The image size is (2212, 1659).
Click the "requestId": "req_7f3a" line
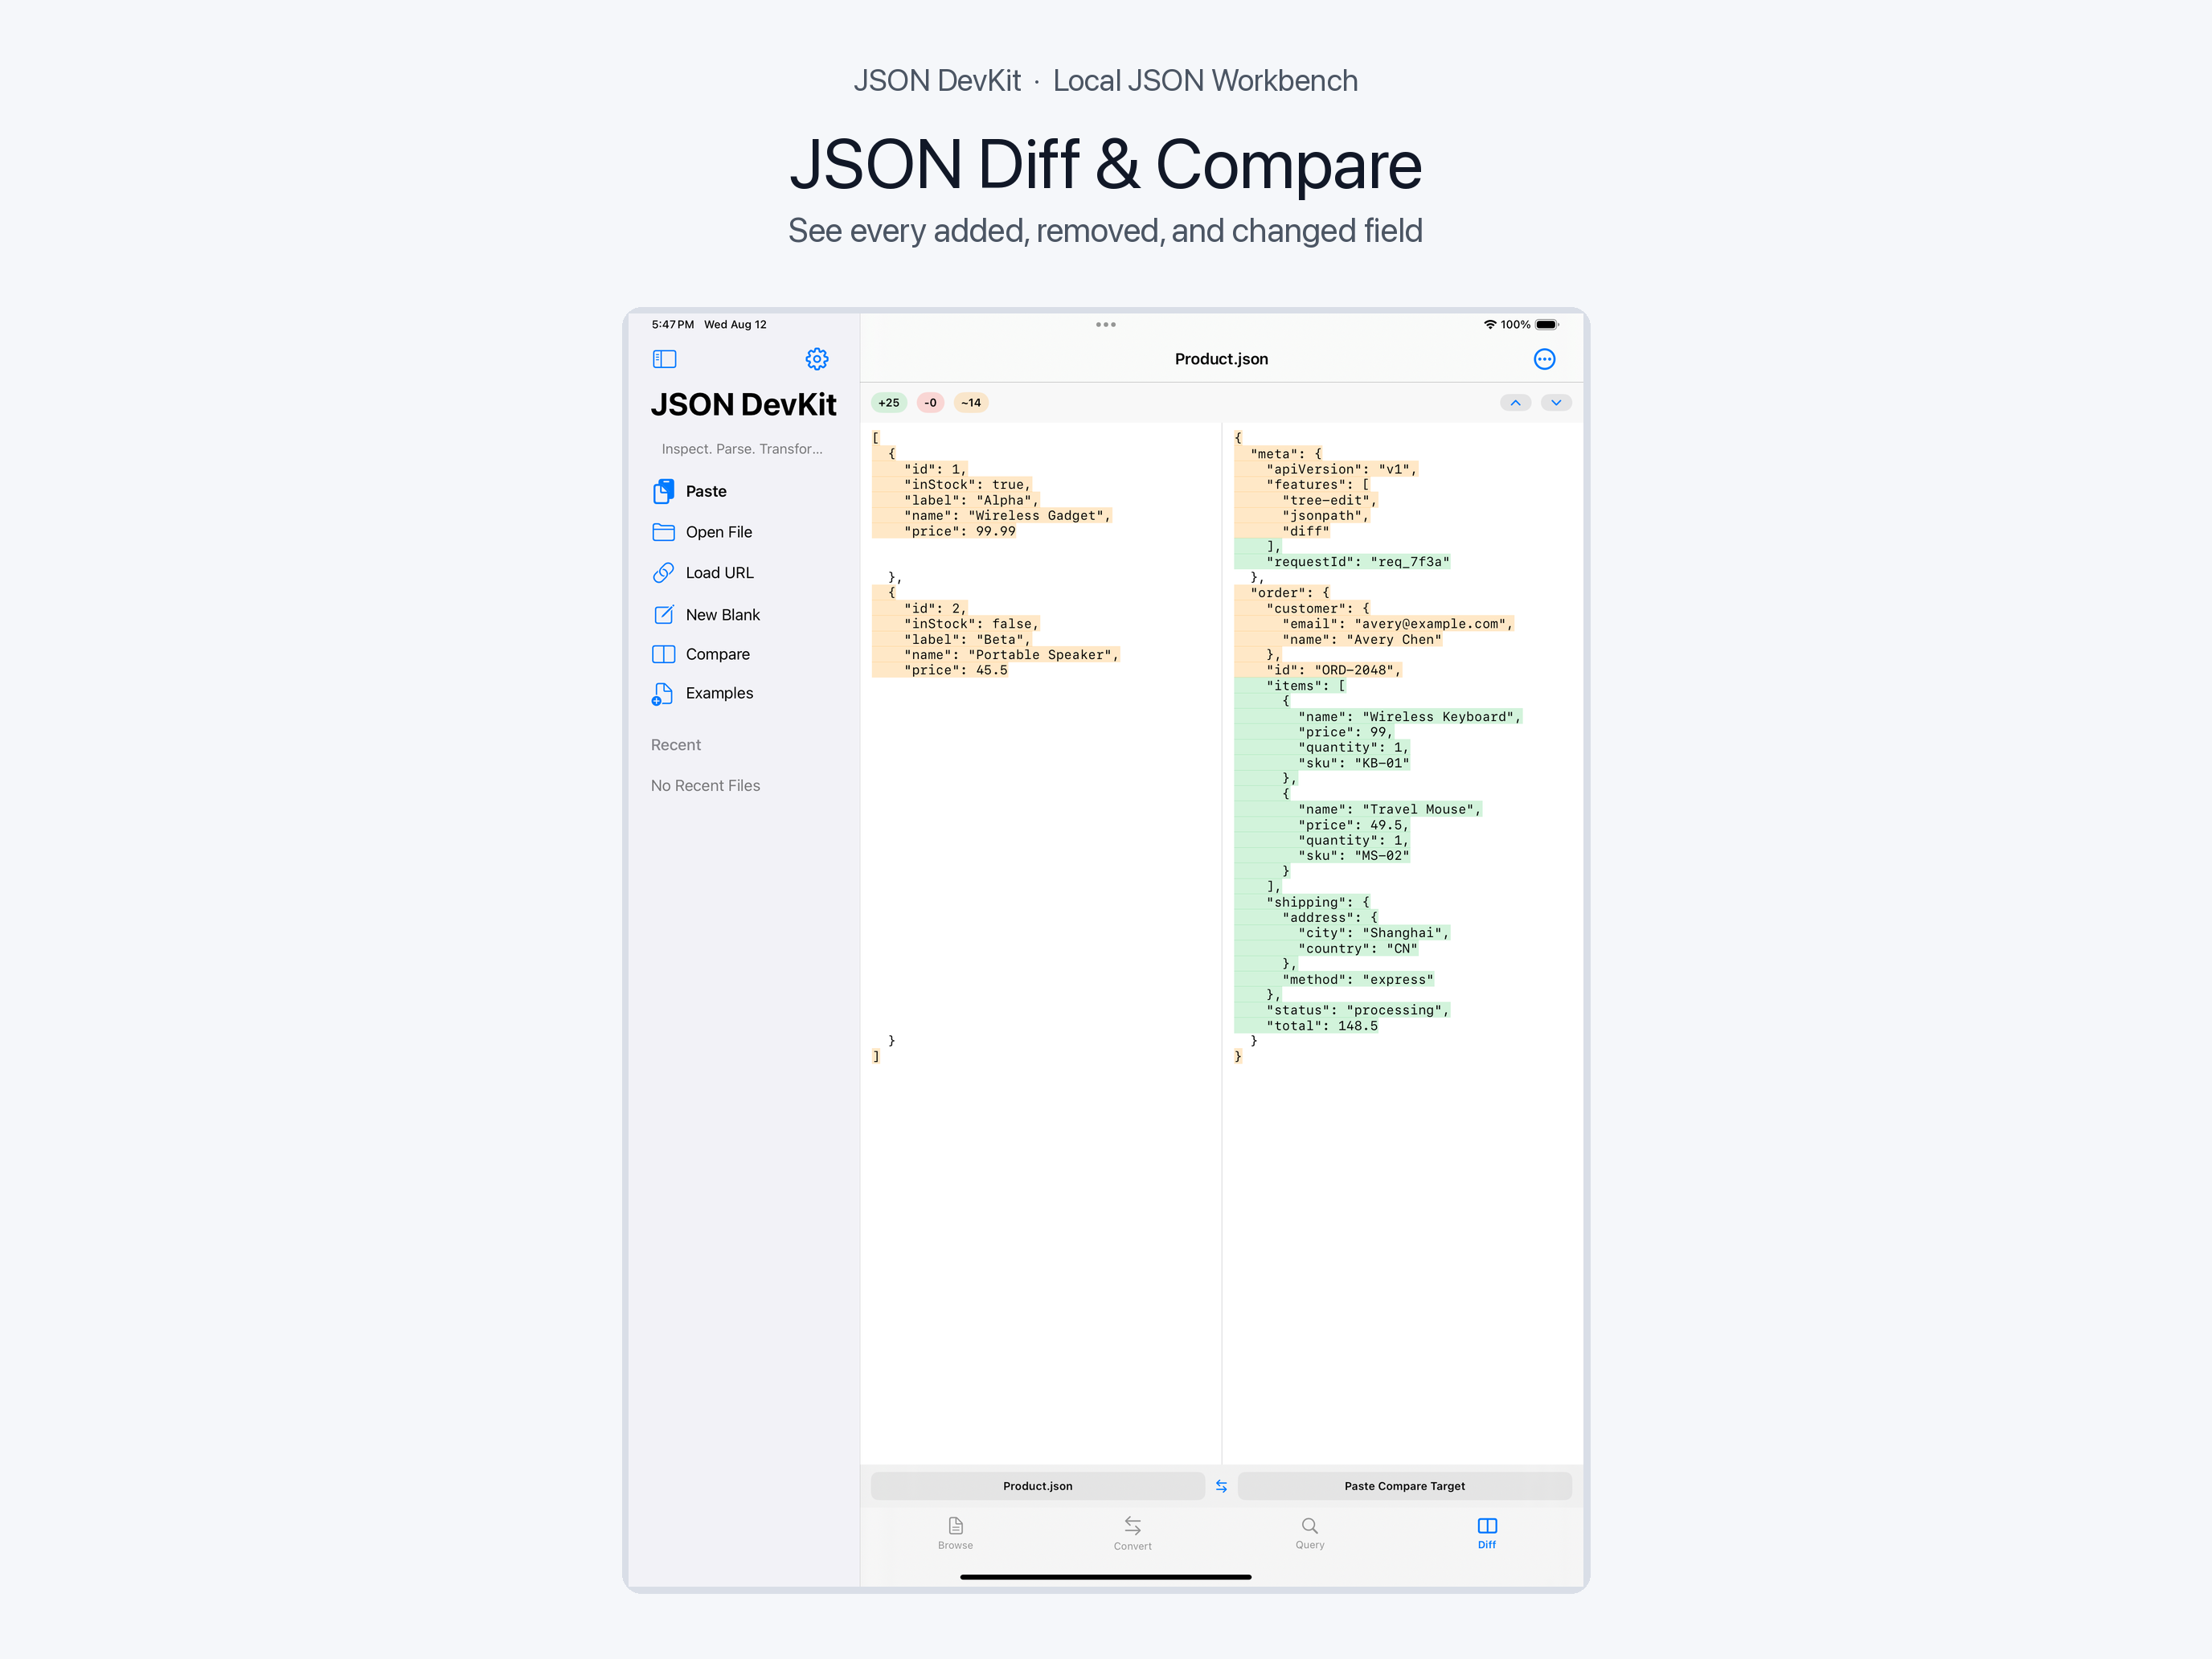(x=1357, y=562)
